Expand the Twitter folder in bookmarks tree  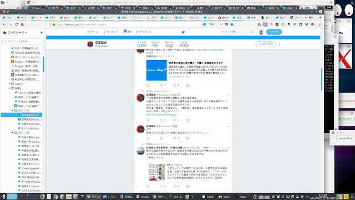point(9,84)
